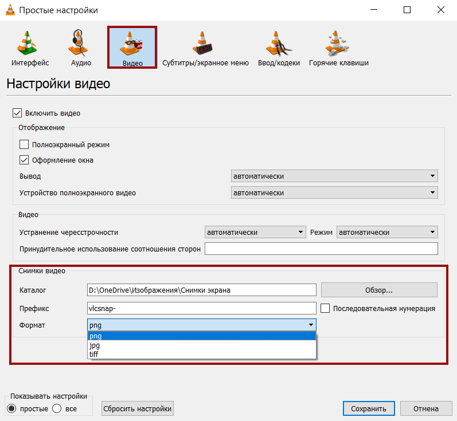Choose tiff from the format list
Viewport: 457px width, 421px height.
[202, 354]
